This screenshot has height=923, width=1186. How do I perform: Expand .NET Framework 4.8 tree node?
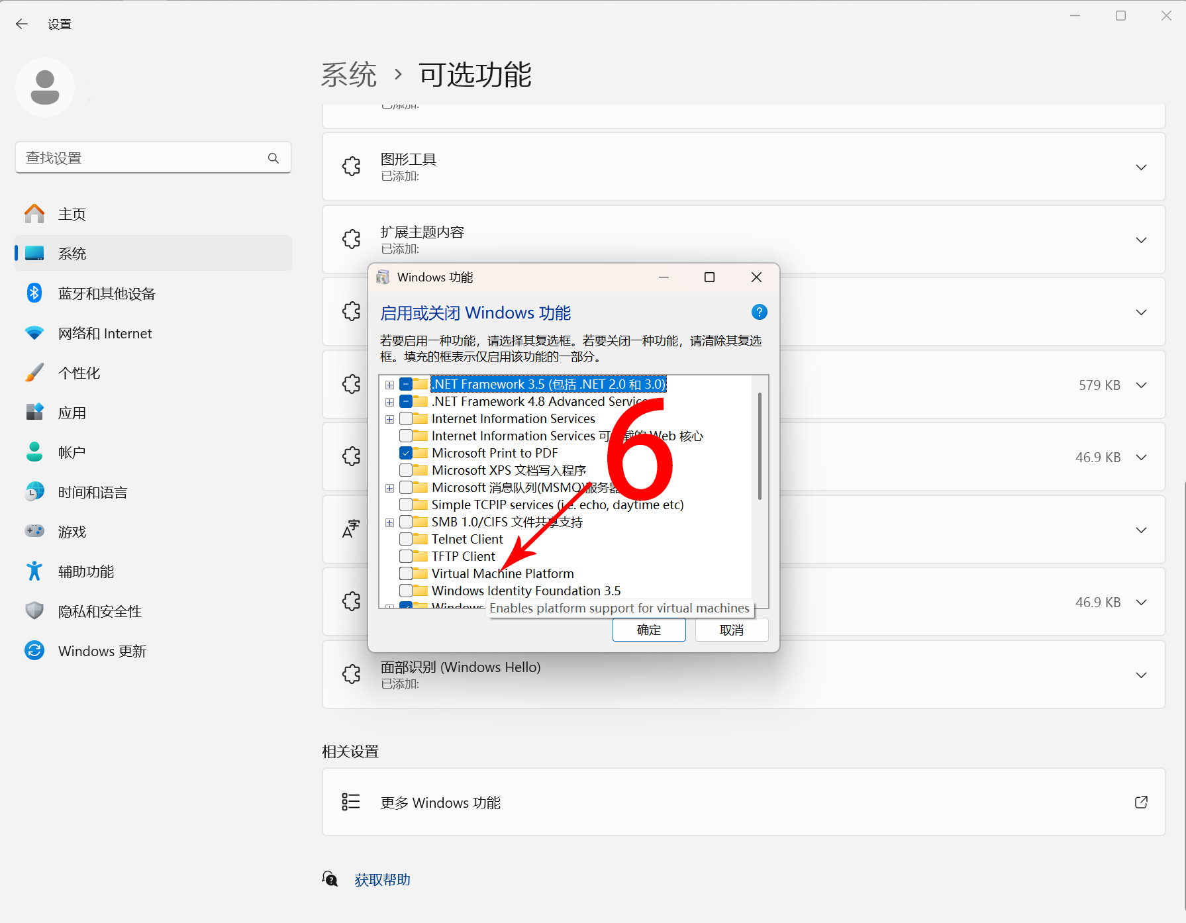389,402
